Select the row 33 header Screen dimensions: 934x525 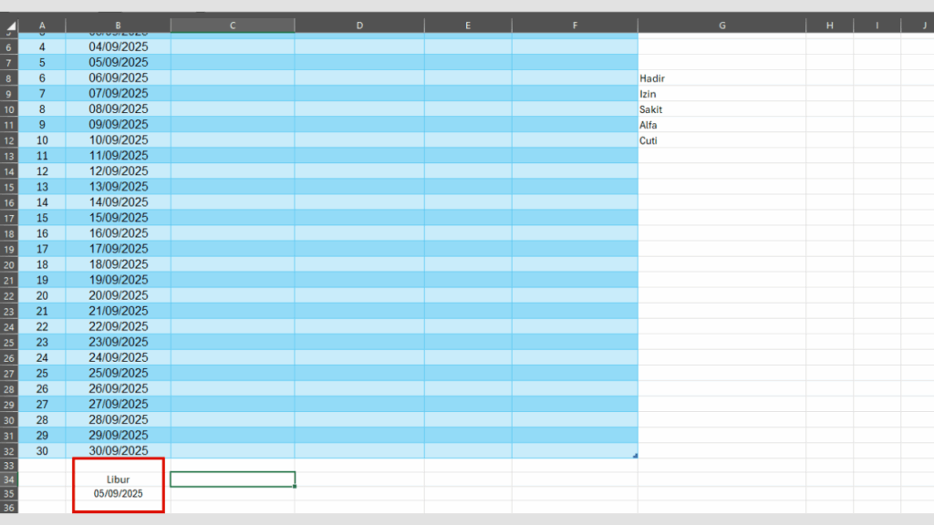[x=9, y=465]
